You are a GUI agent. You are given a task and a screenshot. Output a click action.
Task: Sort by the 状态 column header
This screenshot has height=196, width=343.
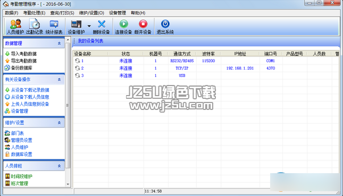pos(126,54)
